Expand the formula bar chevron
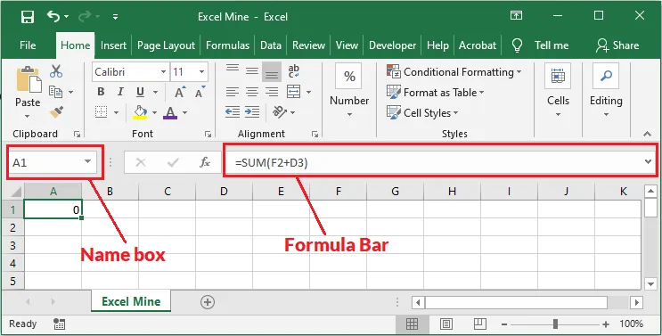Screen dimensions: 662x336 tap(648, 161)
